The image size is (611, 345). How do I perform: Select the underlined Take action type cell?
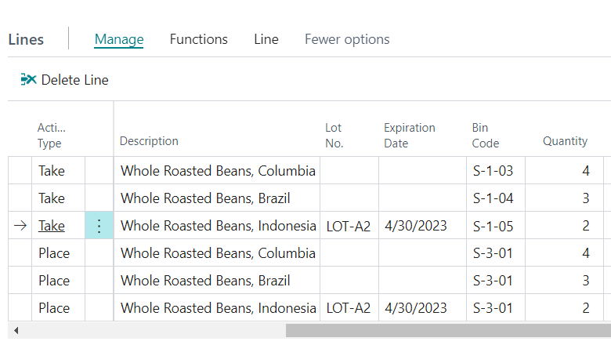[52, 226]
